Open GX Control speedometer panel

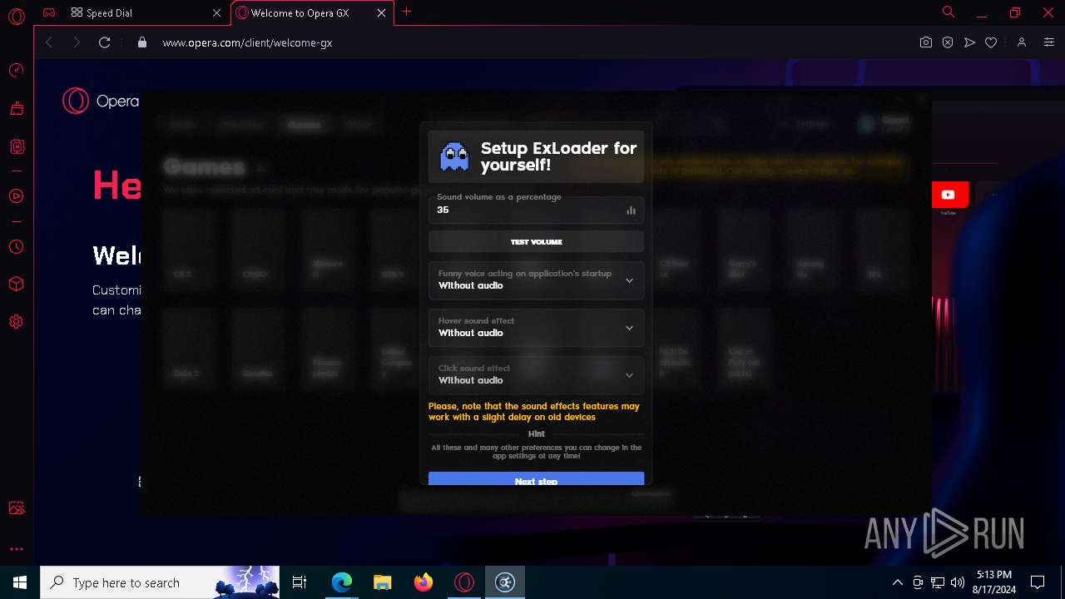(x=16, y=70)
